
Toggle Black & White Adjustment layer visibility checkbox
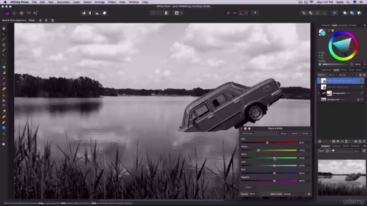click(362, 81)
